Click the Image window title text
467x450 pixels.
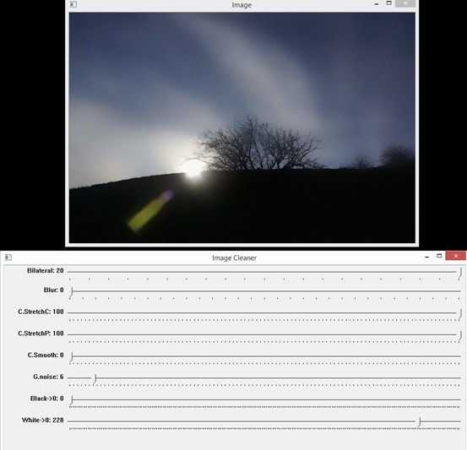242,5
